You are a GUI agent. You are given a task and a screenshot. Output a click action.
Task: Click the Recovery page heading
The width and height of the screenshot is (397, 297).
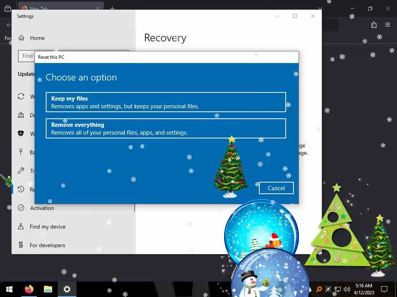[x=165, y=38]
